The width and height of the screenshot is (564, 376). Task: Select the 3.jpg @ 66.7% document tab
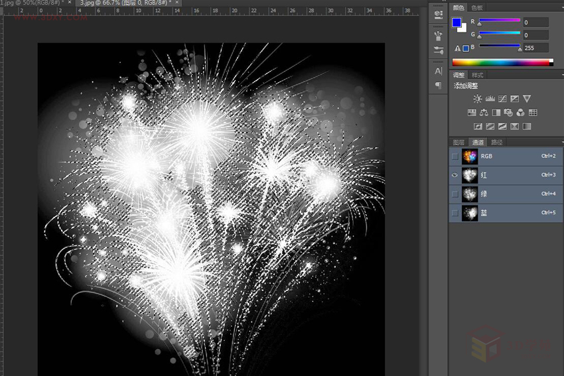(x=125, y=3)
